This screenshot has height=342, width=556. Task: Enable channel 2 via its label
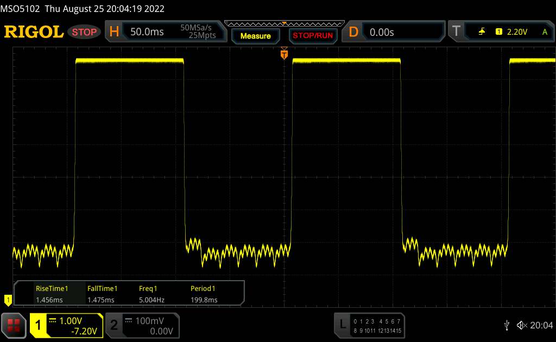(114, 325)
